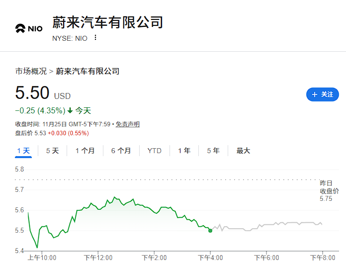Screen dimensions: 346x268
Task: Select the 1 个月 range tab
Action: (85, 151)
